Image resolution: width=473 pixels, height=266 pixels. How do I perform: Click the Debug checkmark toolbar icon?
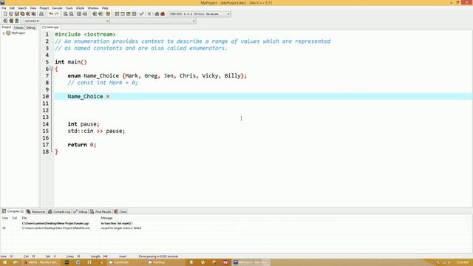tap(141, 14)
